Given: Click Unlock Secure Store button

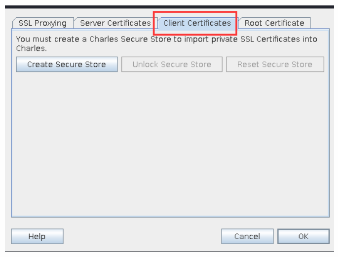Looking at the screenshot, I should (x=172, y=65).
